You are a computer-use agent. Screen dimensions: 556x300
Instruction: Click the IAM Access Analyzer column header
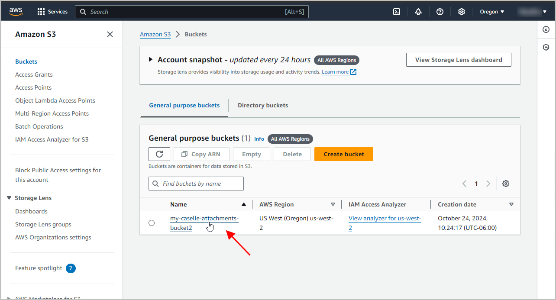point(378,204)
